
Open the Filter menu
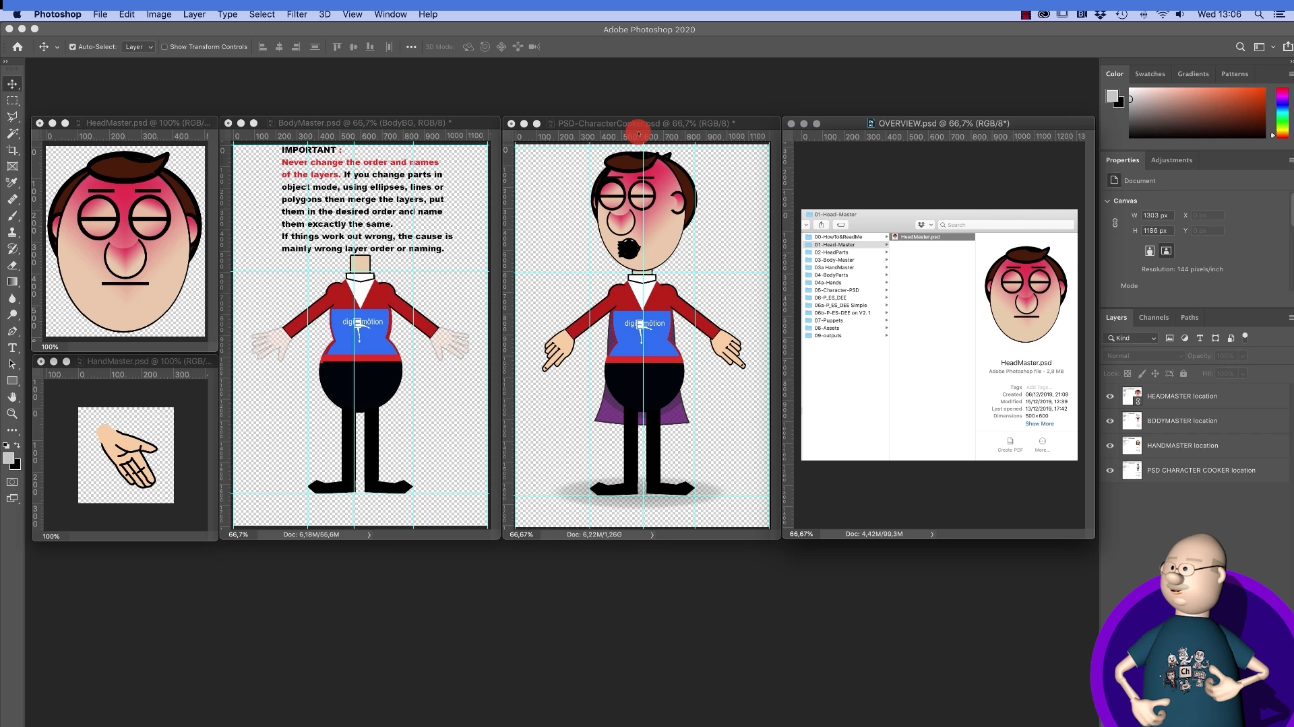coord(297,14)
